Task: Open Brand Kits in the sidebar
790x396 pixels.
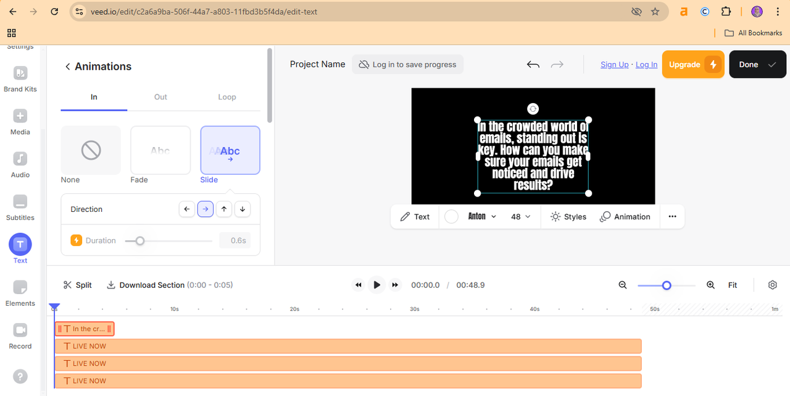Action: pyautogui.click(x=20, y=79)
